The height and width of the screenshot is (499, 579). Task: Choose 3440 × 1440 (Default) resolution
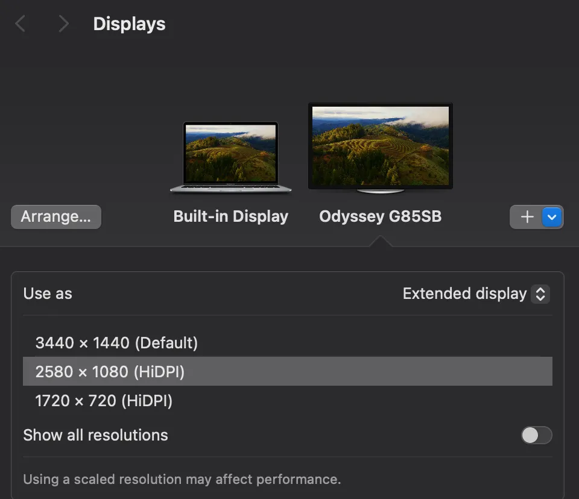288,342
